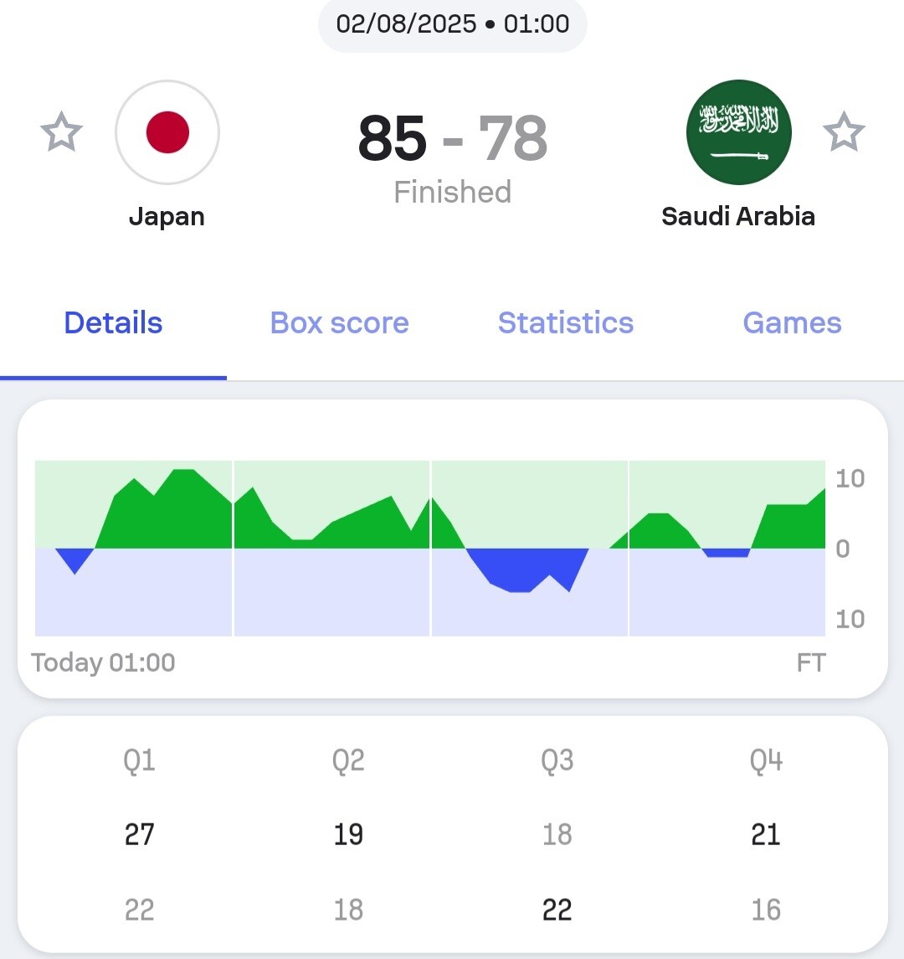Switch to the Details tab
904x959 pixels.
(113, 323)
